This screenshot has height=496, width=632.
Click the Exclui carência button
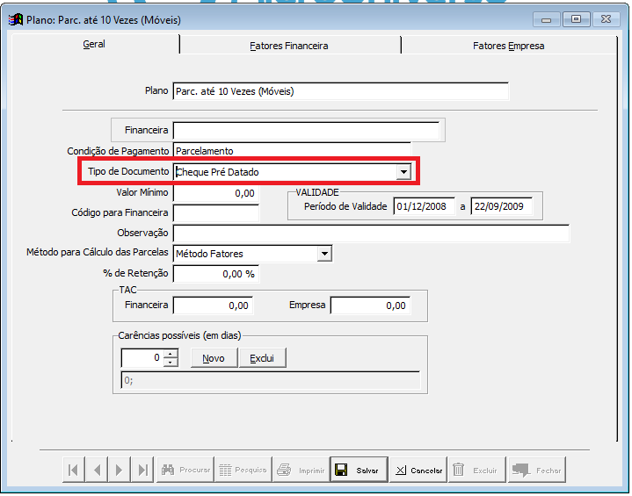click(x=262, y=358)
